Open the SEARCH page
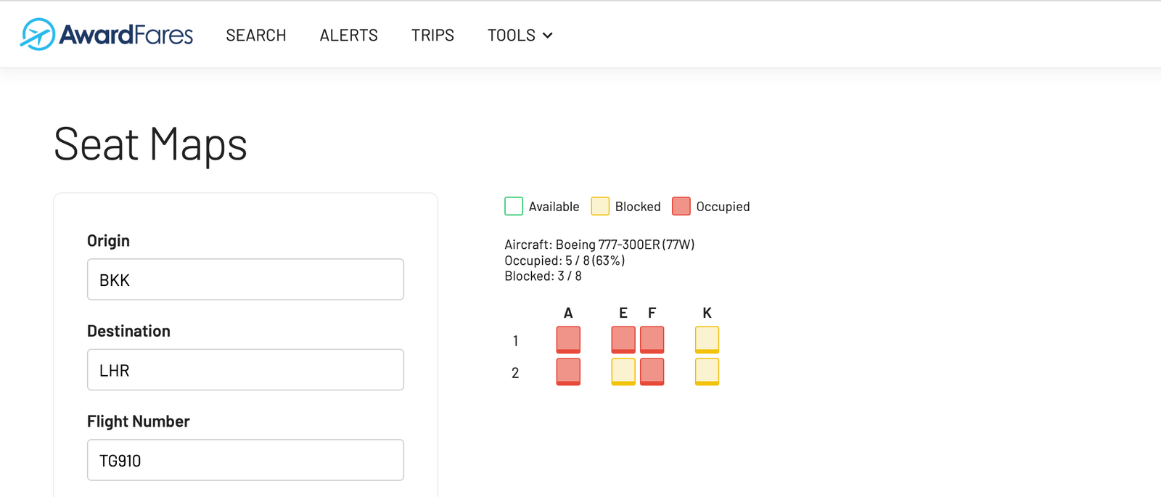The height and width of the screenshot is (497, 1161). point(256,35)
